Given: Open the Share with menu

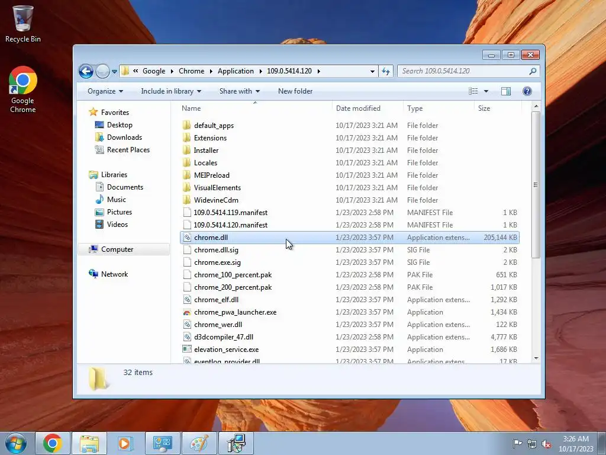Looking at the screenshot, I should click(240, 91).
